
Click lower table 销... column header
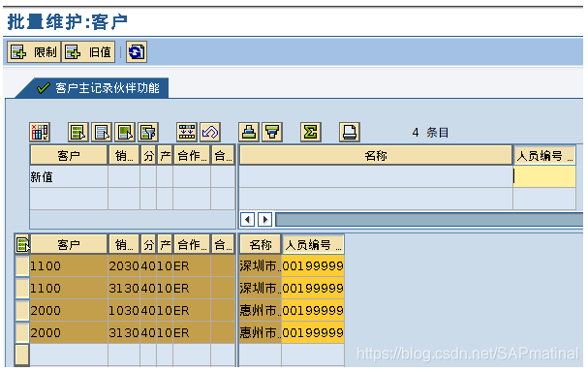124,245
